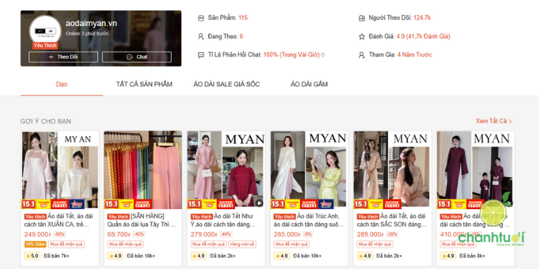The height and width of the screenshot is (269, 539).
Task: Expand Xem Tất Cả recommendations
Action: pyautogui.click(x=494, y=121)
